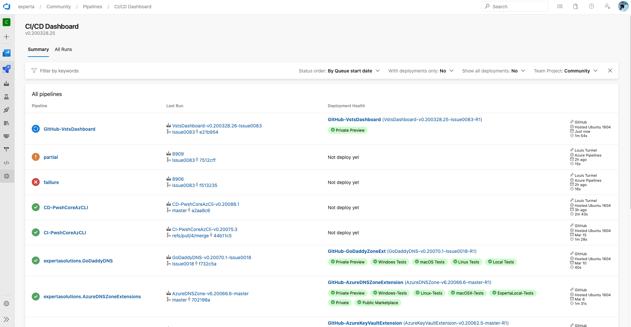Viewport: 631px width, 327px height.
Task: Go to Pipelines in the breadcrumb
Action: [x=92, y=6]
